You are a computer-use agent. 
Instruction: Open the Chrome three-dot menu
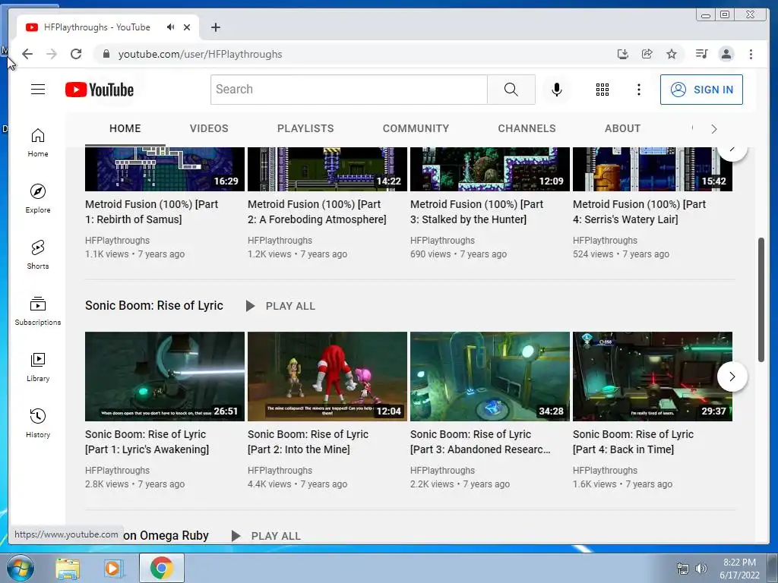pos(751,54)
